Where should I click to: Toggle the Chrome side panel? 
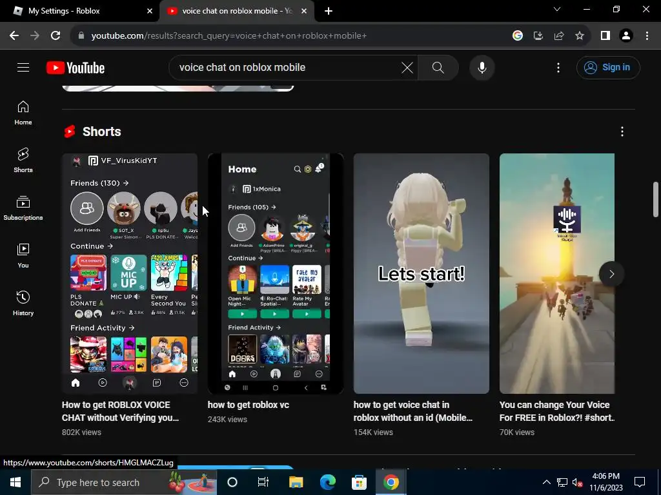(605, 36)
